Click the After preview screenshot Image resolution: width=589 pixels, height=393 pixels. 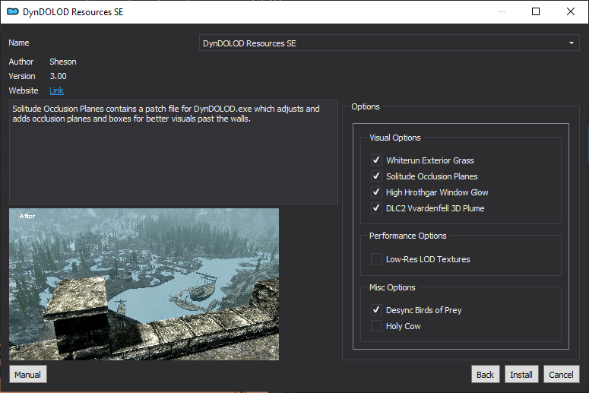tap(144, 284)
